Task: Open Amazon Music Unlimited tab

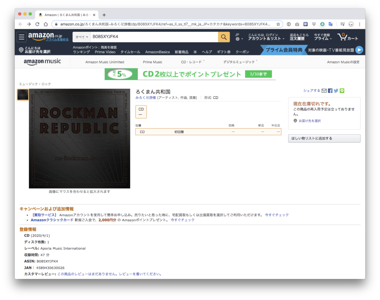Action: (x=105, y=62)
